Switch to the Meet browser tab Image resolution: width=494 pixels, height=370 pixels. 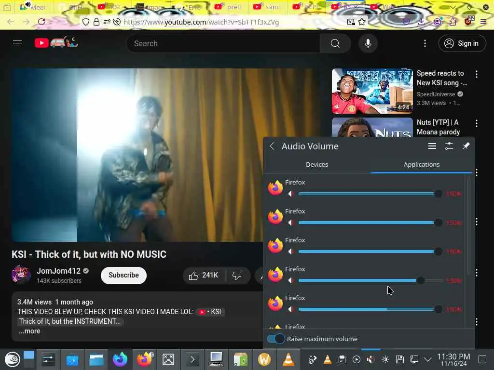pos(33,7)
